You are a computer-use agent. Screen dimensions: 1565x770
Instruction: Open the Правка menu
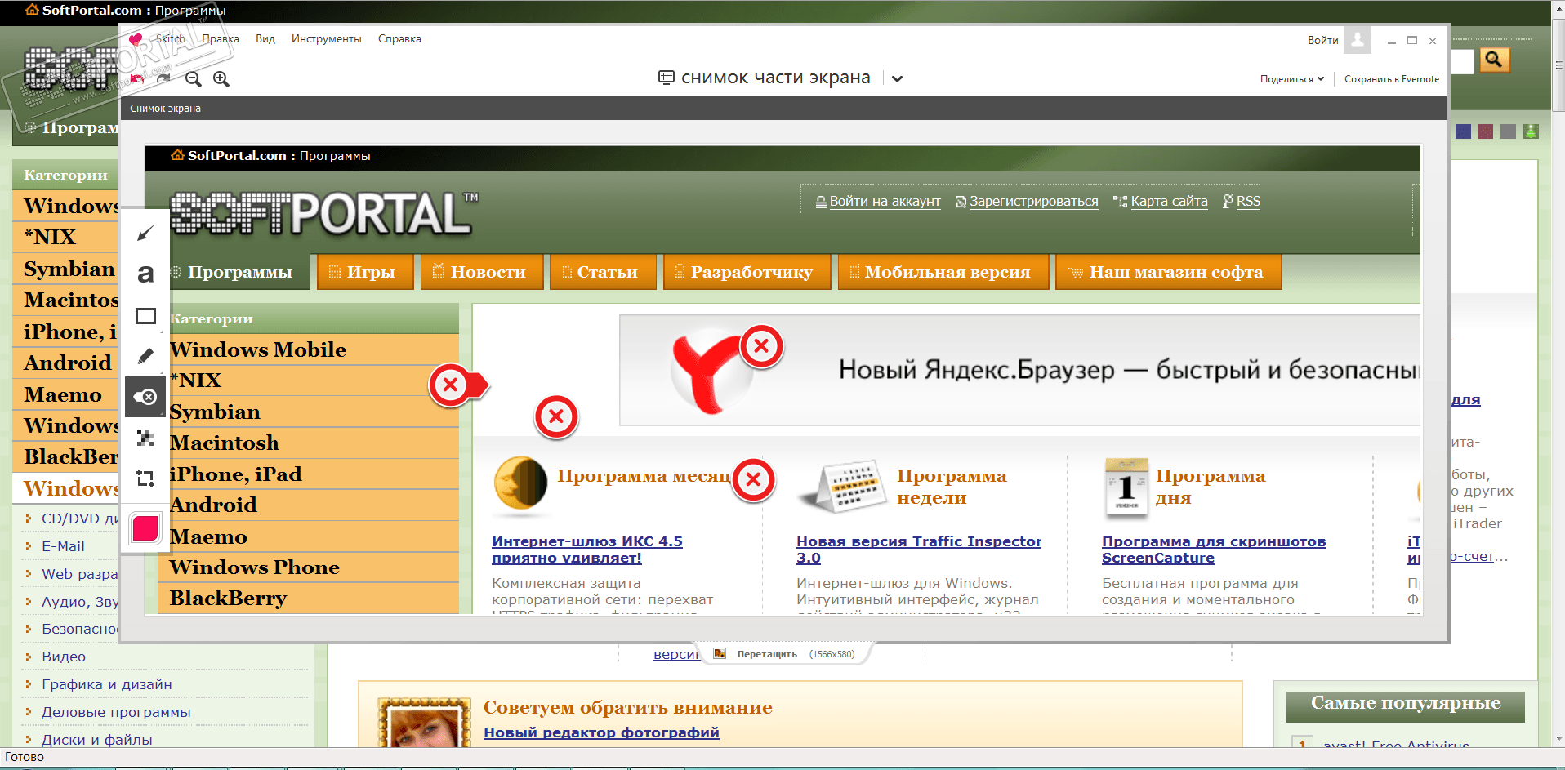pyautogui.click(x=221, y=38)
